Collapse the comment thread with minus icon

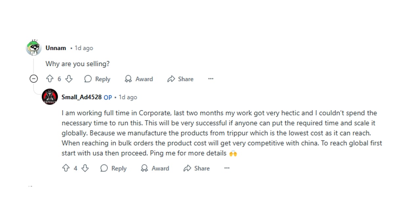[x=33, y=79]
